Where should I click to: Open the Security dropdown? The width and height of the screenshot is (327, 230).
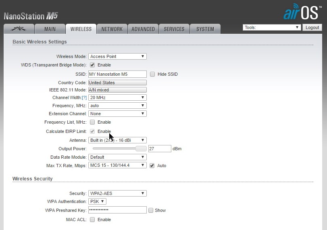[x=117, y=193]
